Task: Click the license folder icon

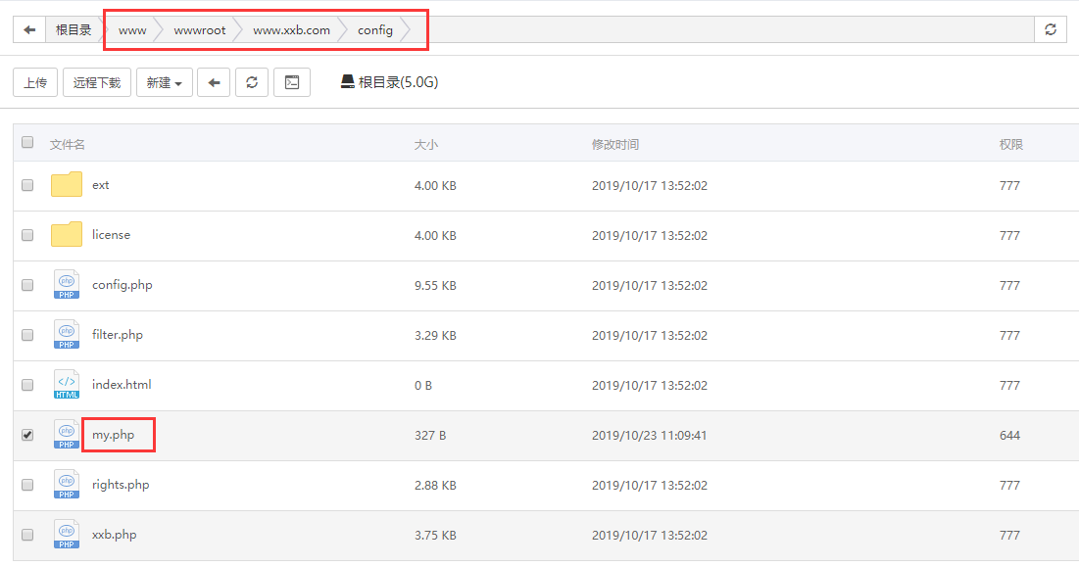Action: [67, 235]
